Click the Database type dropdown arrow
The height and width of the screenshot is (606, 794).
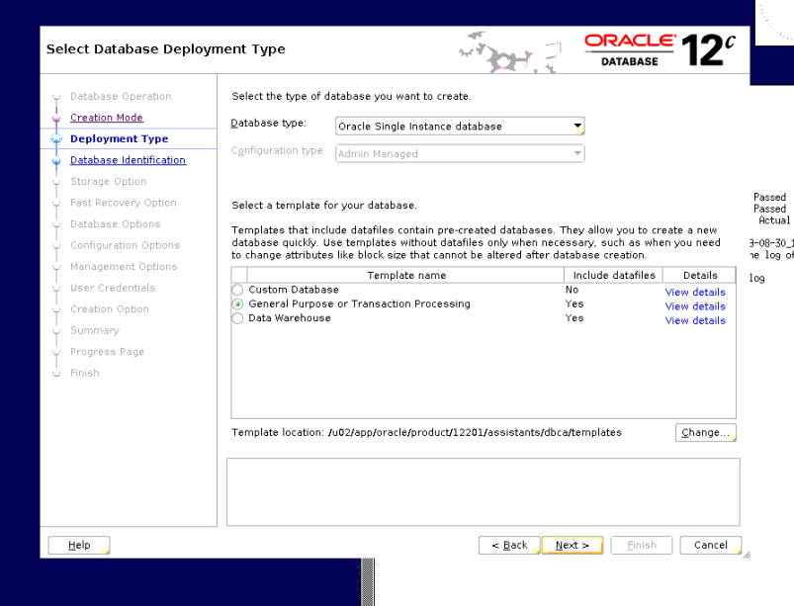pos(575,126)
